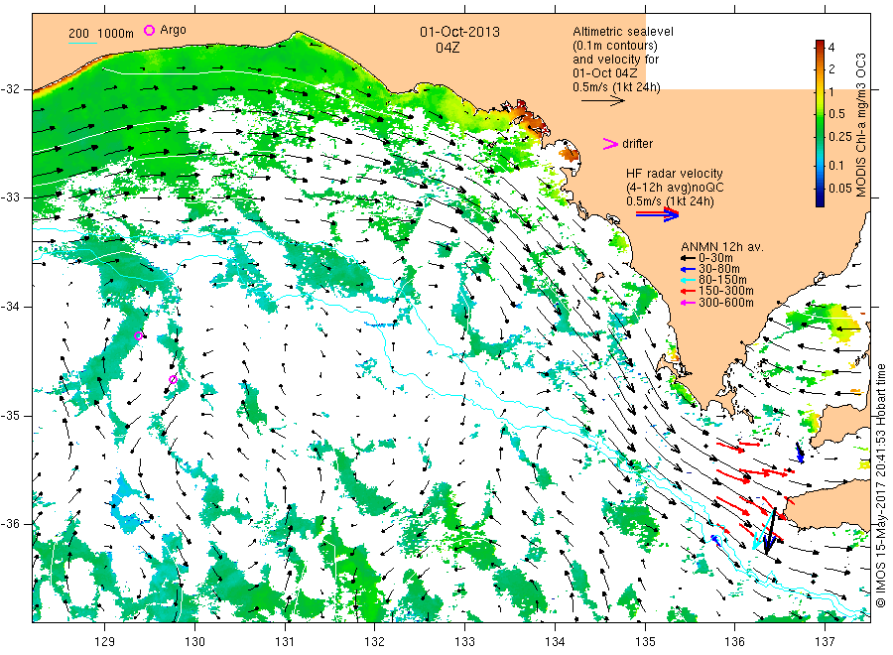Viewport: 893px width, 655px height.
Task: Click the 'Argo' legend text
Action: 173,30
